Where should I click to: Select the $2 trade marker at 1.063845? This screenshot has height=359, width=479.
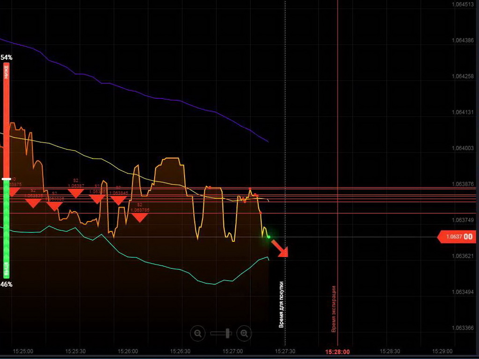coord(118,199)
